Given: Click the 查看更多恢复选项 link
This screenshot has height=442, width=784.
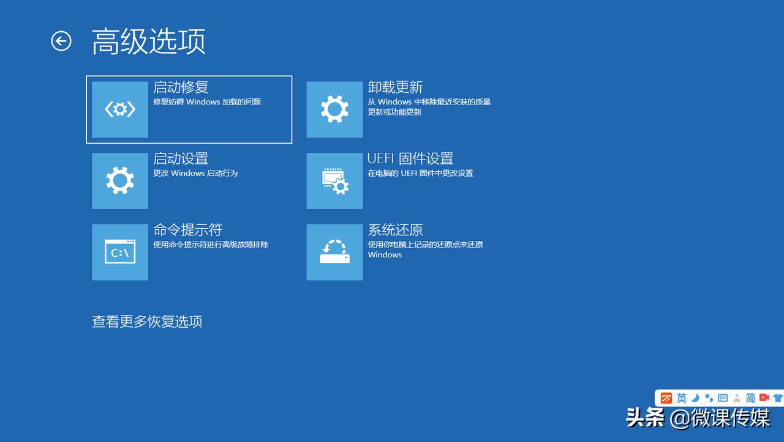Looking at the screenshot, I should (x=147, y=321).
